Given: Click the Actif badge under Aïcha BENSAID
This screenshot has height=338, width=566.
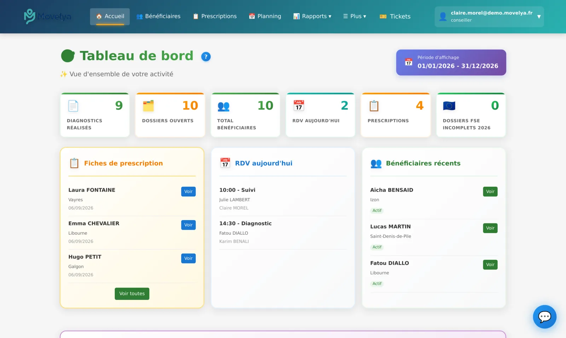Looking at the screenshot, I should [377, 210].
